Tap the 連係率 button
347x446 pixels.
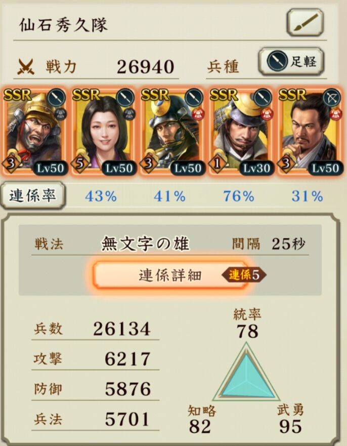[x=33, y=196]
